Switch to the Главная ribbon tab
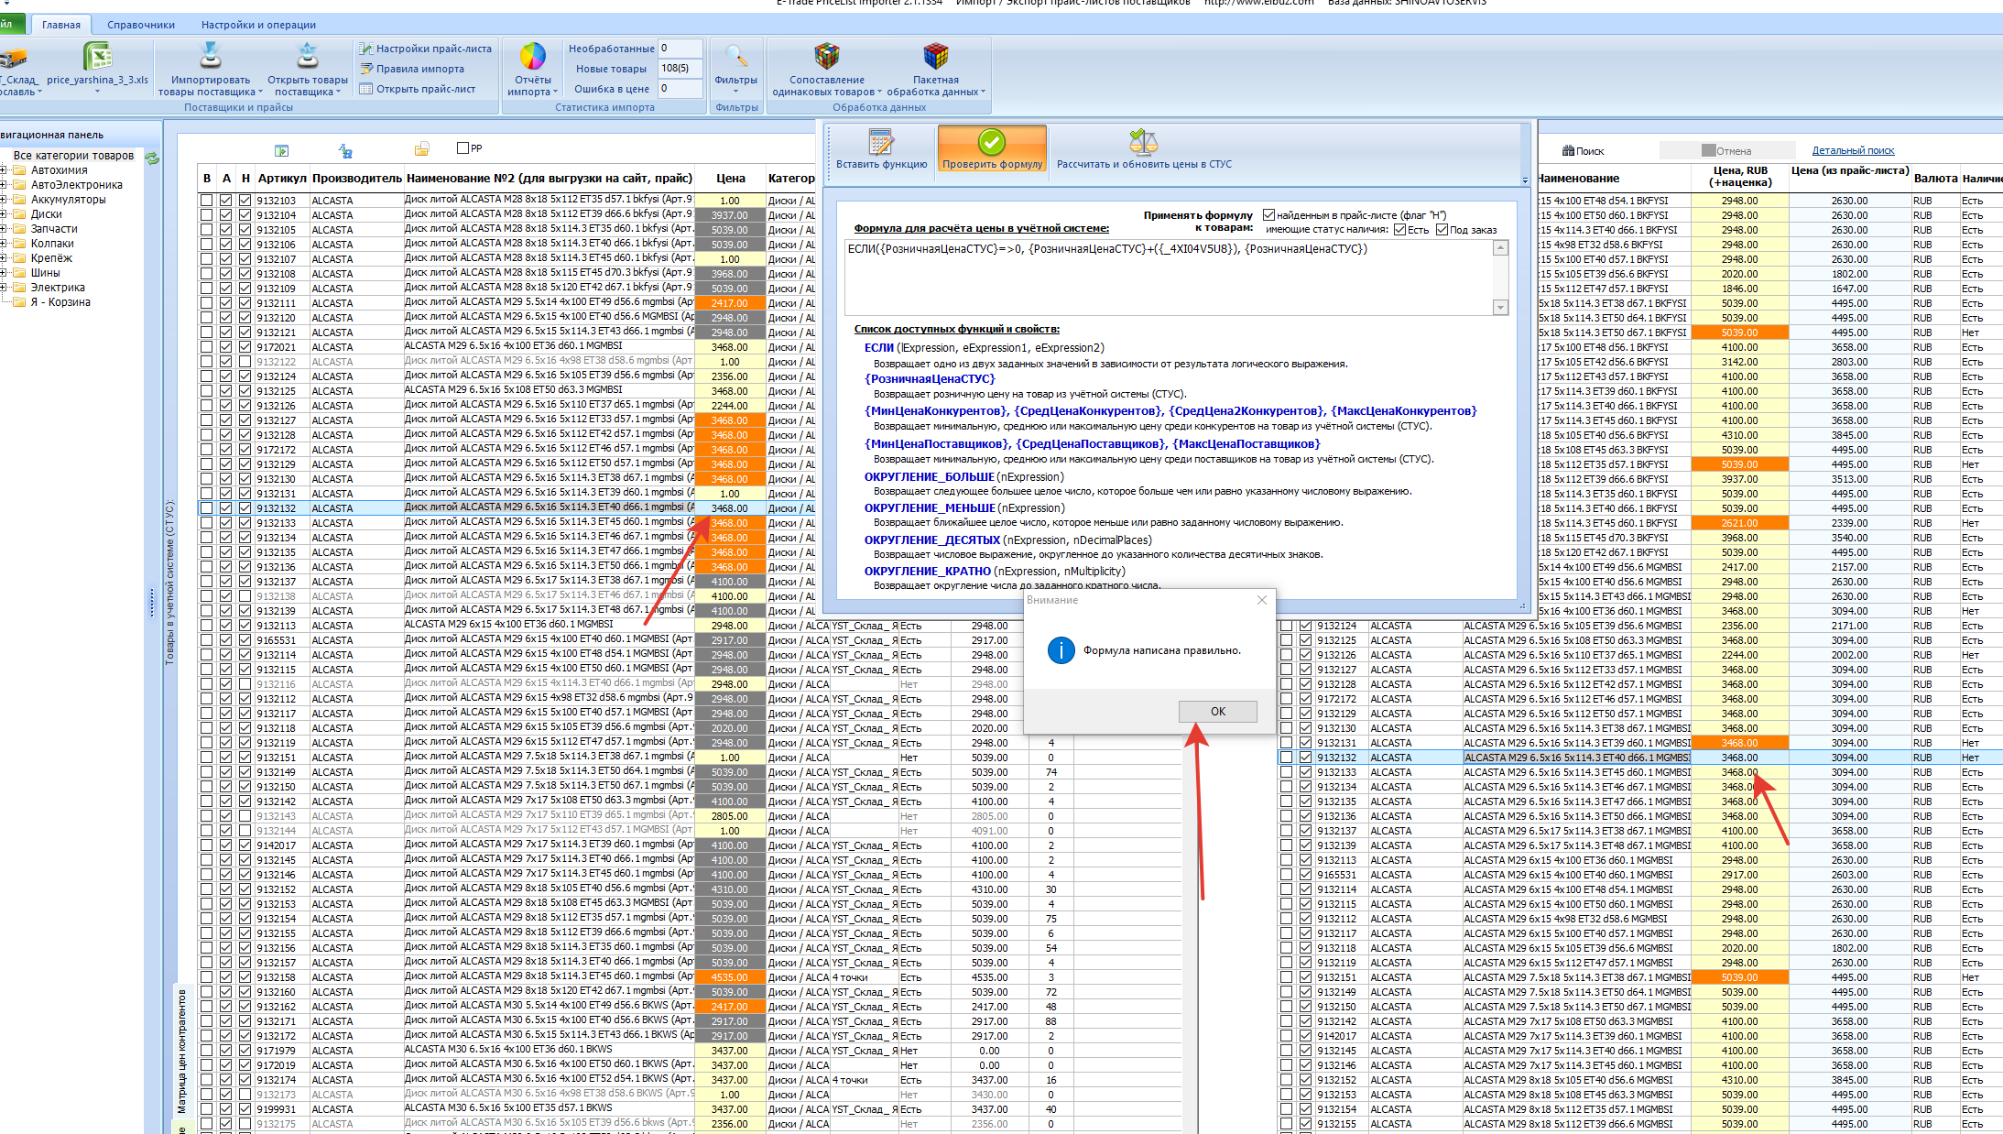Viewport: 2003px width, 1134px height. point(60,25)
